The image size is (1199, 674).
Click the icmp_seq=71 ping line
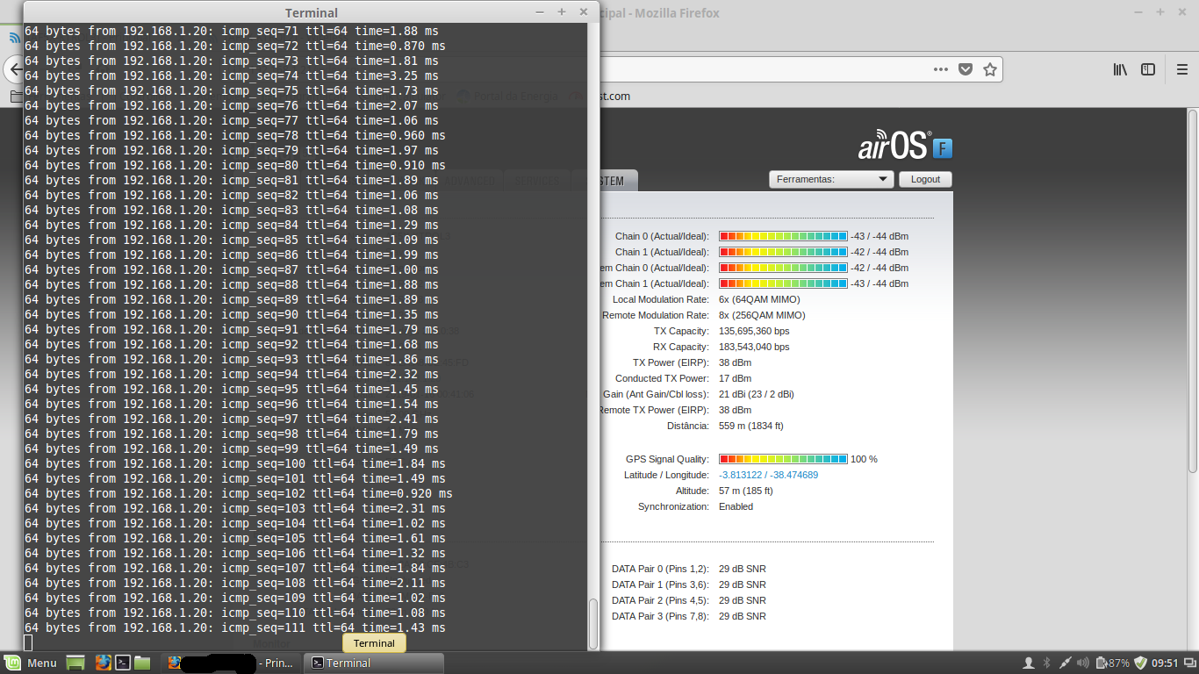point(231,31)
